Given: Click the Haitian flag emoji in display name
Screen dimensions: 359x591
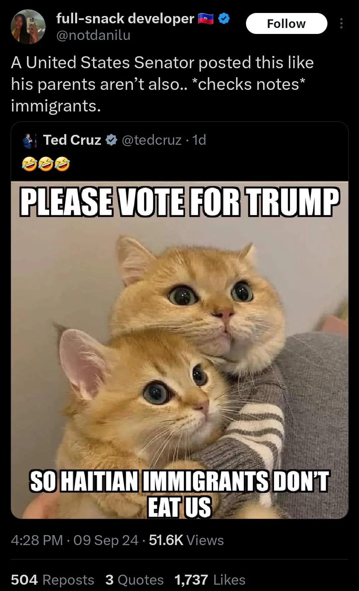Looking at the screenshot, I should click(x=206, y=19).
